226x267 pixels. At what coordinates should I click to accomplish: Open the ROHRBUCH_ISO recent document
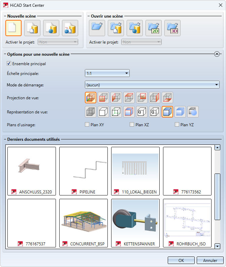(x=187, y=223)
